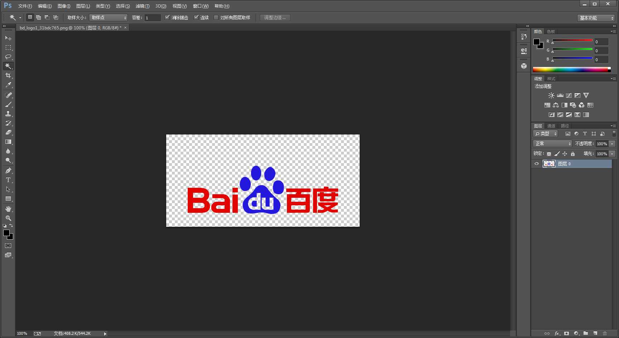Choose Subtract from Selection mode
The height and width of the screenshot is (338, 619).
click(x=47, y=17)
